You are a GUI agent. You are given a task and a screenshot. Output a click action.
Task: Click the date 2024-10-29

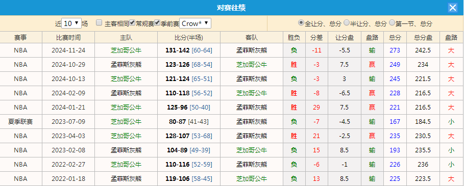pos(68,65)
